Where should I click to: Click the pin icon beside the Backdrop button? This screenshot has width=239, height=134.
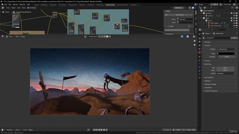pos(172,8)
